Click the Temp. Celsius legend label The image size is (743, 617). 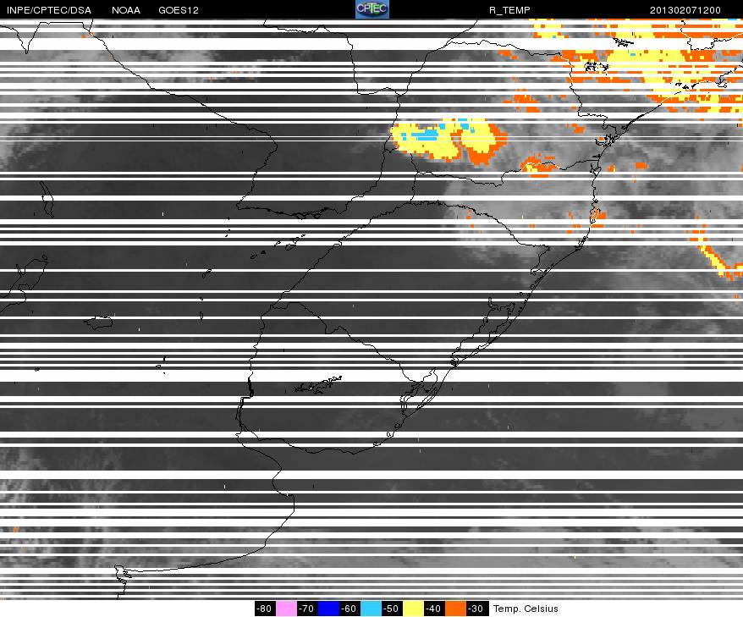526,609
